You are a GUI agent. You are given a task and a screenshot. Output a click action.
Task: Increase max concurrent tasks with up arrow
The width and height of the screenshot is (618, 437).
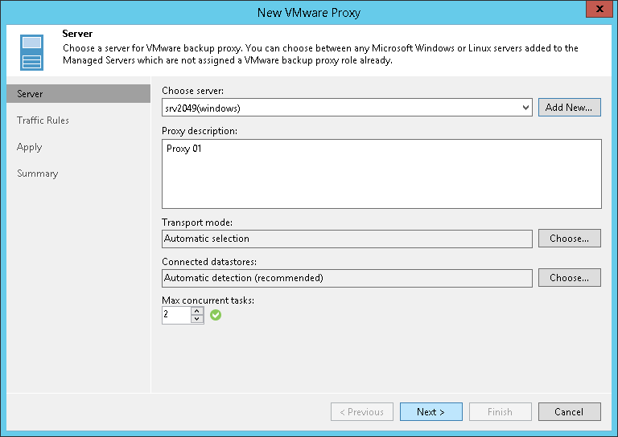197,311
